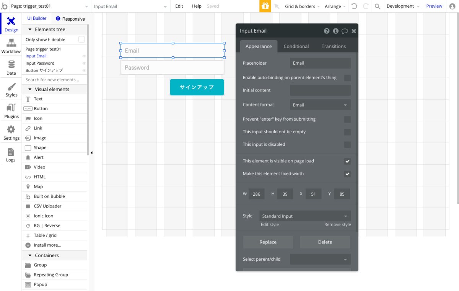Open the property editor info icon
Screen dimensions: 459x291
tap(335, 31)
